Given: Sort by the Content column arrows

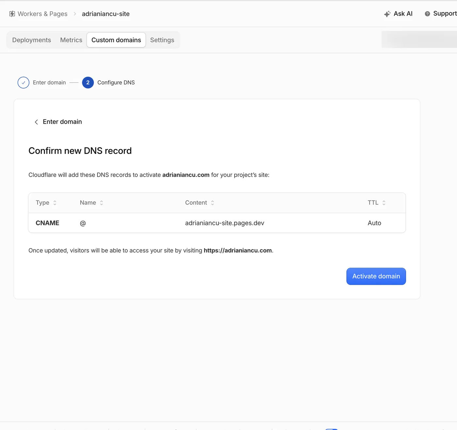Looking at the screenshot, I should click(x=213, y=203).
